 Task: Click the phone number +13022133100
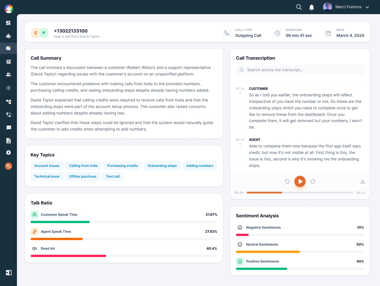[71, 31]
